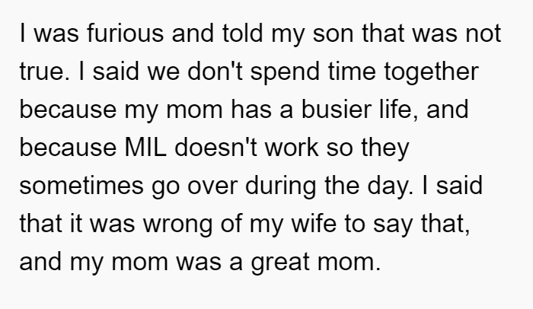Screen dimensions: 533x309
Task: Click the word "told" in the text
Action: point(242,33)
